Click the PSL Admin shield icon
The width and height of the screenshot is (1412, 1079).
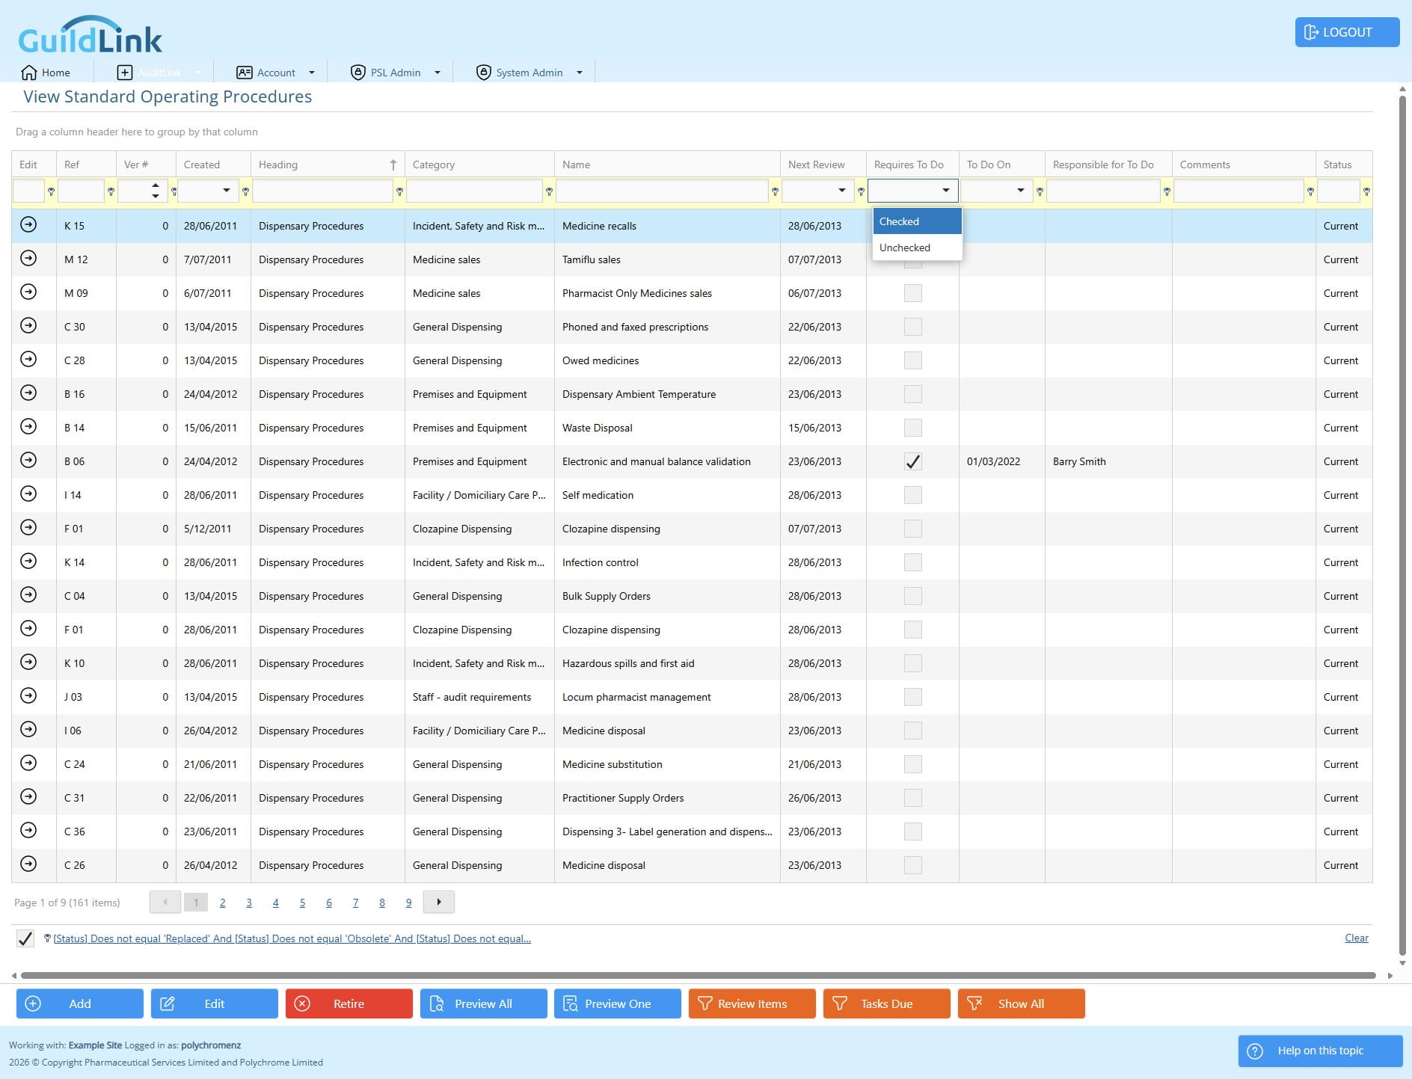[x=357, y=73]
